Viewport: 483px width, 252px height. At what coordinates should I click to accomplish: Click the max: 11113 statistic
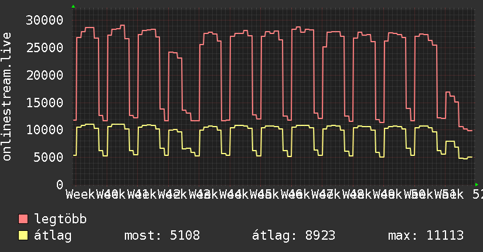426,236
